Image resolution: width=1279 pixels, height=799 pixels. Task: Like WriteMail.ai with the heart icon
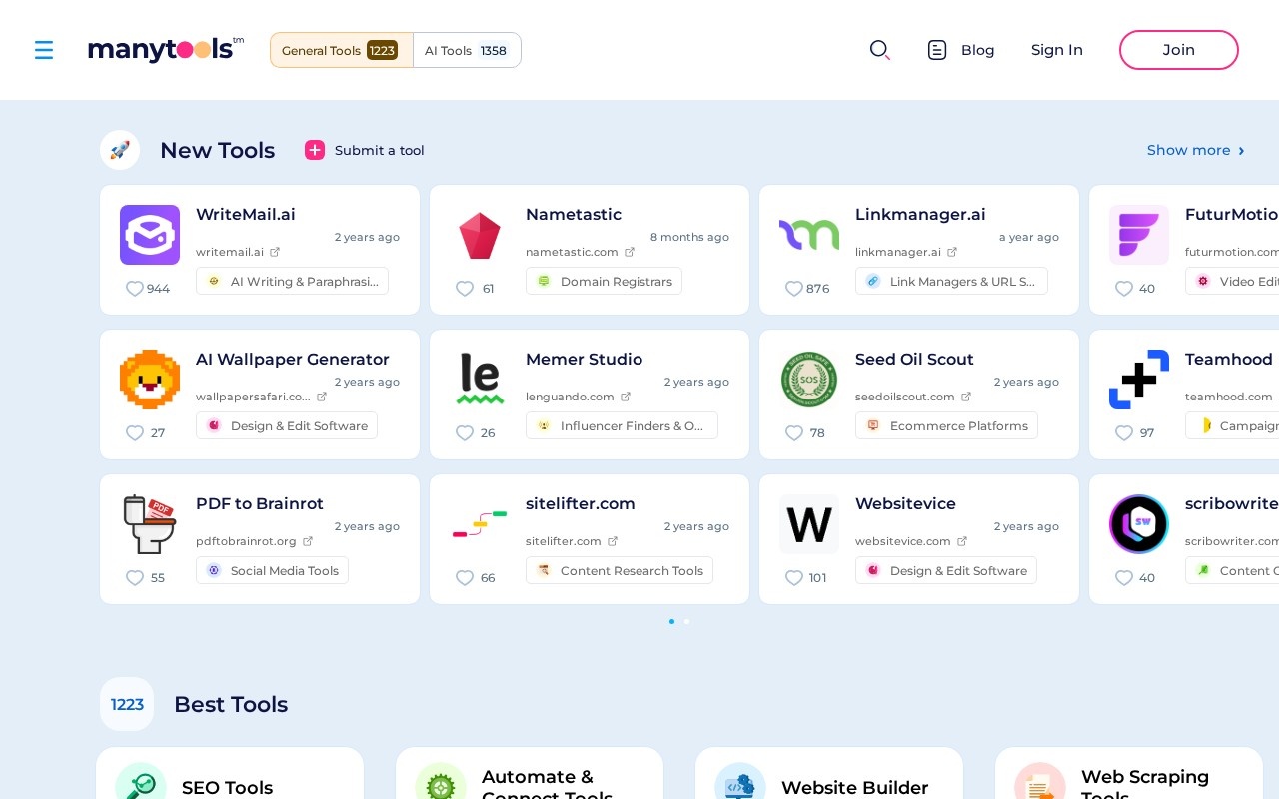click(135, 289)
